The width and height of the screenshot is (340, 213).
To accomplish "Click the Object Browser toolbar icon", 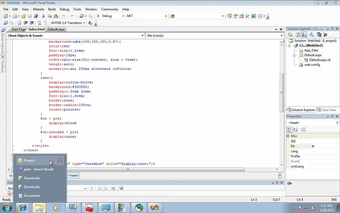I will 241,16.
